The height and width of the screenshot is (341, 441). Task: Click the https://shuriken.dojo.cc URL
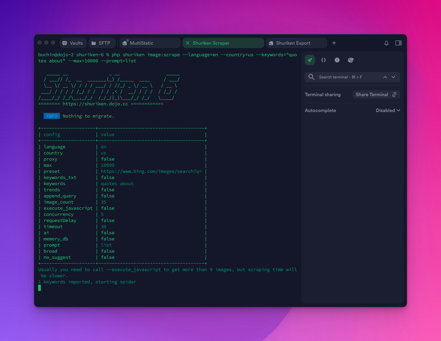pyautogui.click(x=95, y=104)
